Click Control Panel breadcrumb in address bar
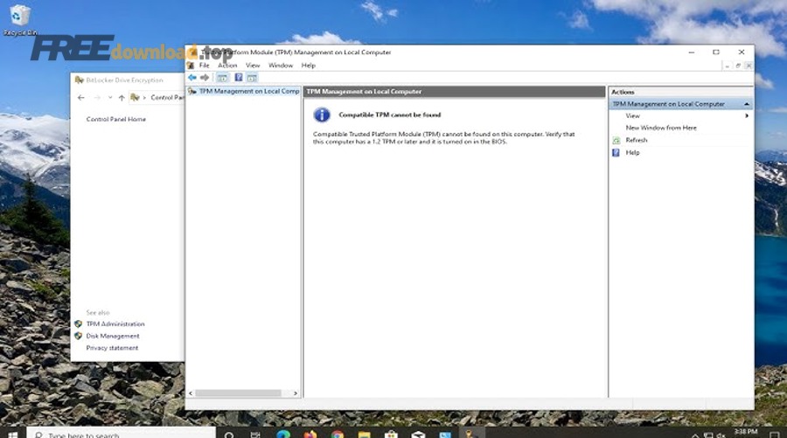The height and width of the screenshot is (438, 787). [167, 98]
